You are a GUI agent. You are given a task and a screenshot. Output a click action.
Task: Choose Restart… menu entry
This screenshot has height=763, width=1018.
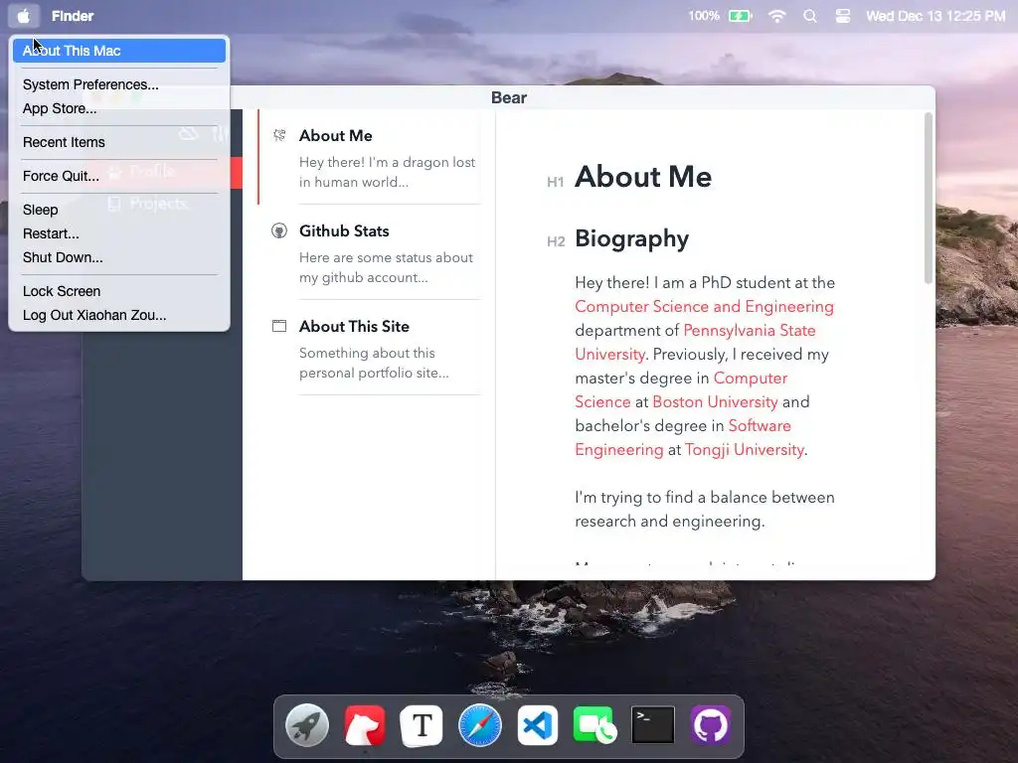click(119, 233)
